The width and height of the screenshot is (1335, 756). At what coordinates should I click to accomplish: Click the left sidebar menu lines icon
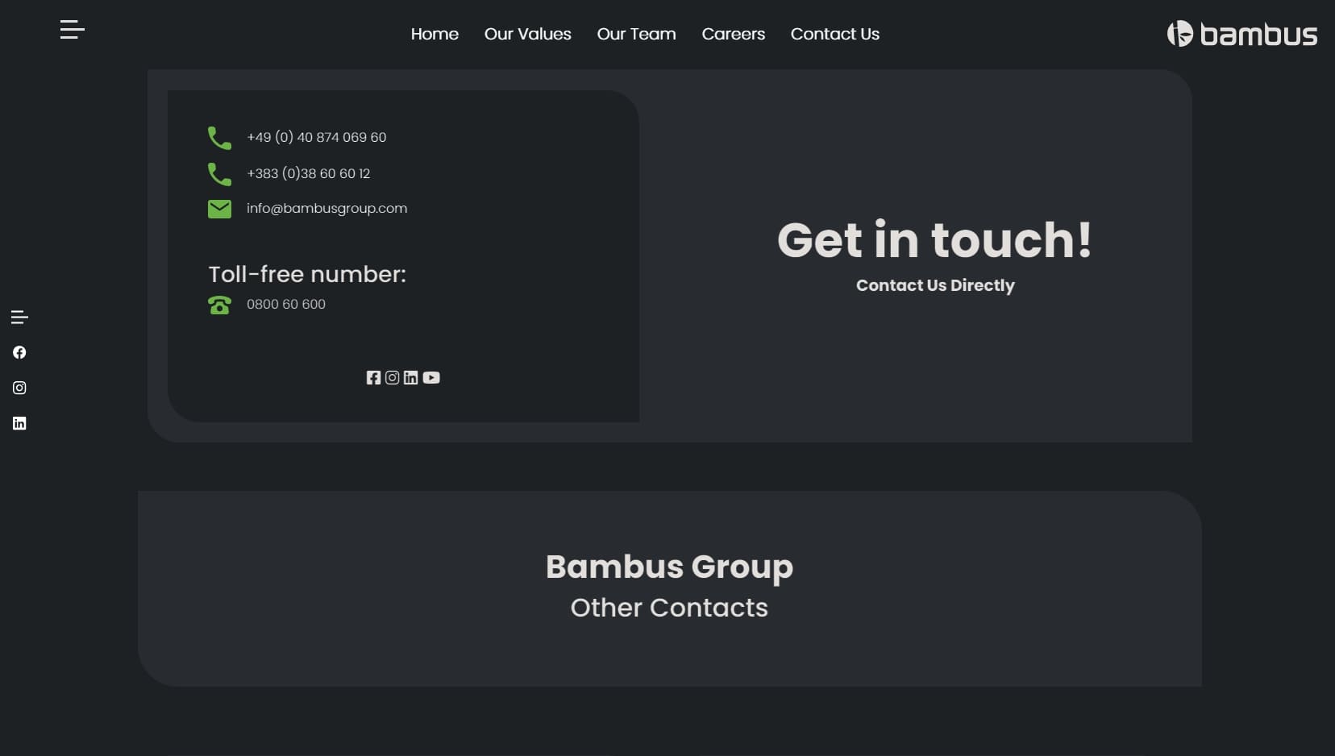pyautogui.click(x=19, y=318)
